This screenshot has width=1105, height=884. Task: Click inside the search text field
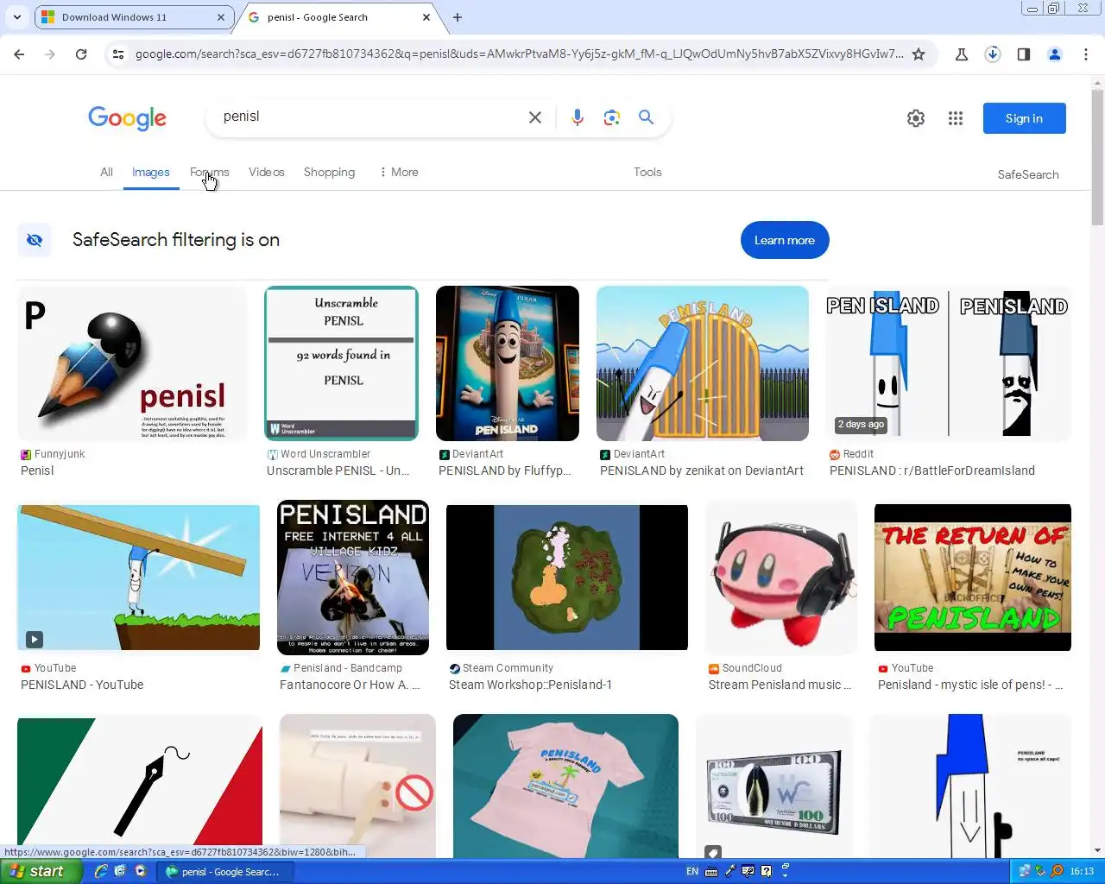coord(367,117)
